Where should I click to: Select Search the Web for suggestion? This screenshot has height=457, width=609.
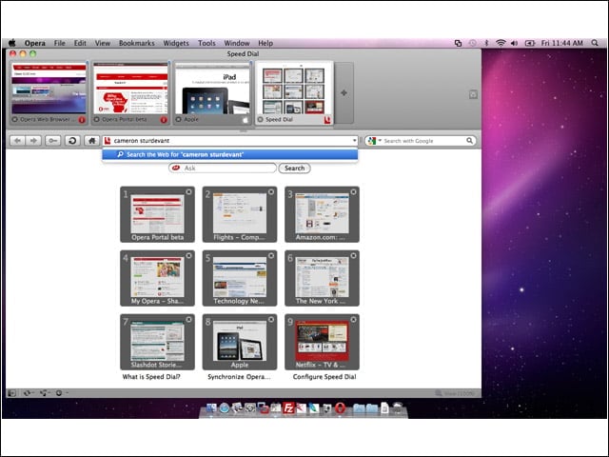click(230, 154)
